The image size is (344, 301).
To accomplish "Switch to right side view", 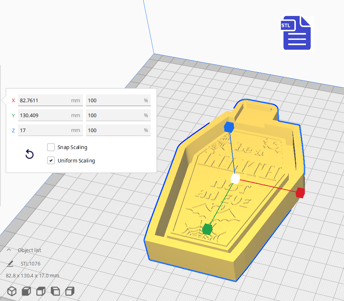I will click(x=69, y=290).
